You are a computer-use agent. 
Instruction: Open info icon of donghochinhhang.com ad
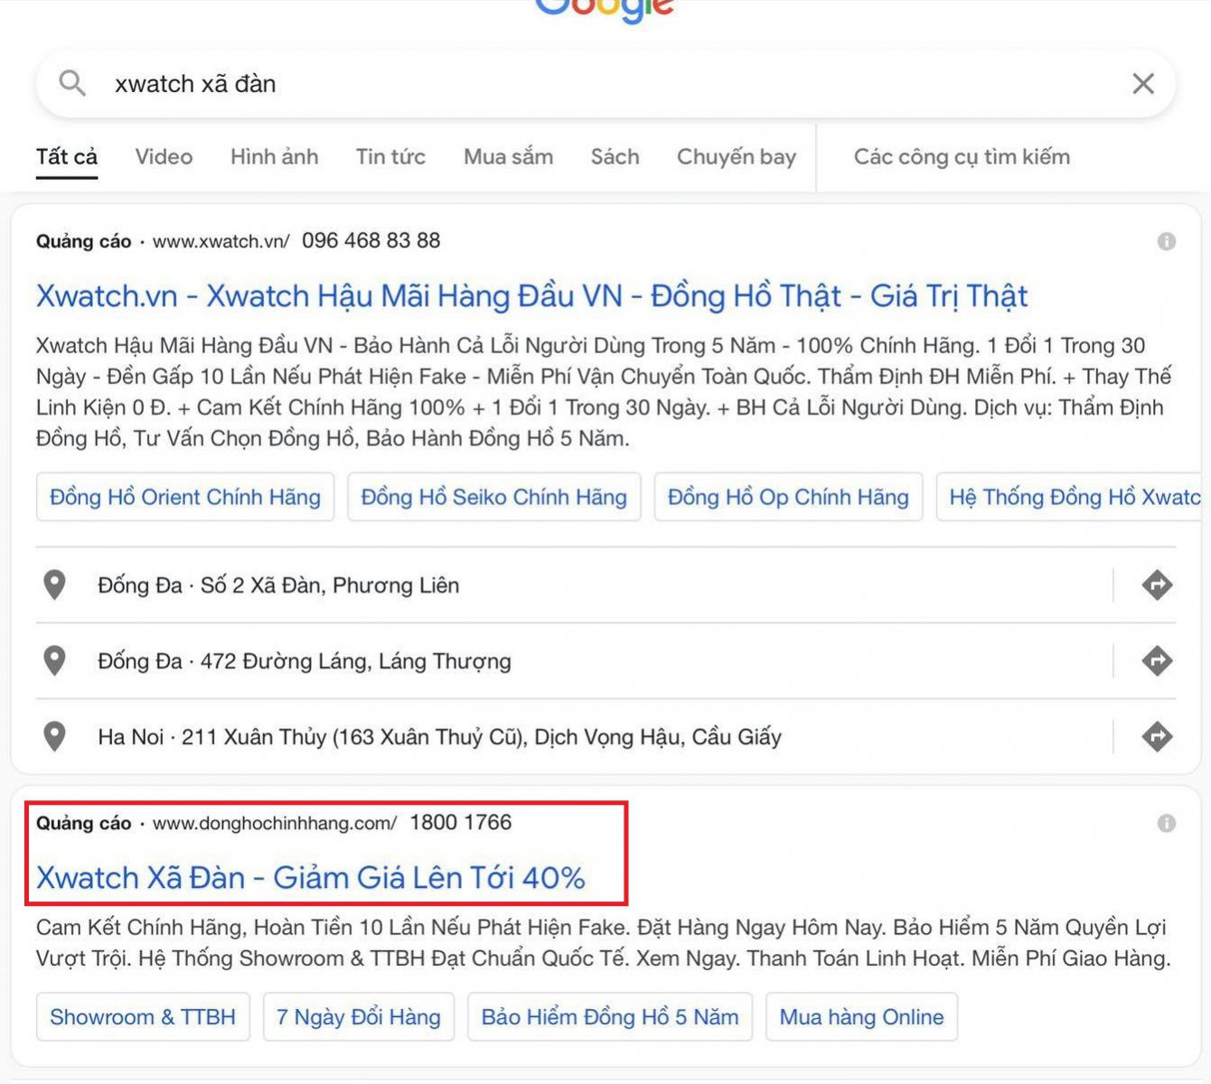tap(1167, 823)
